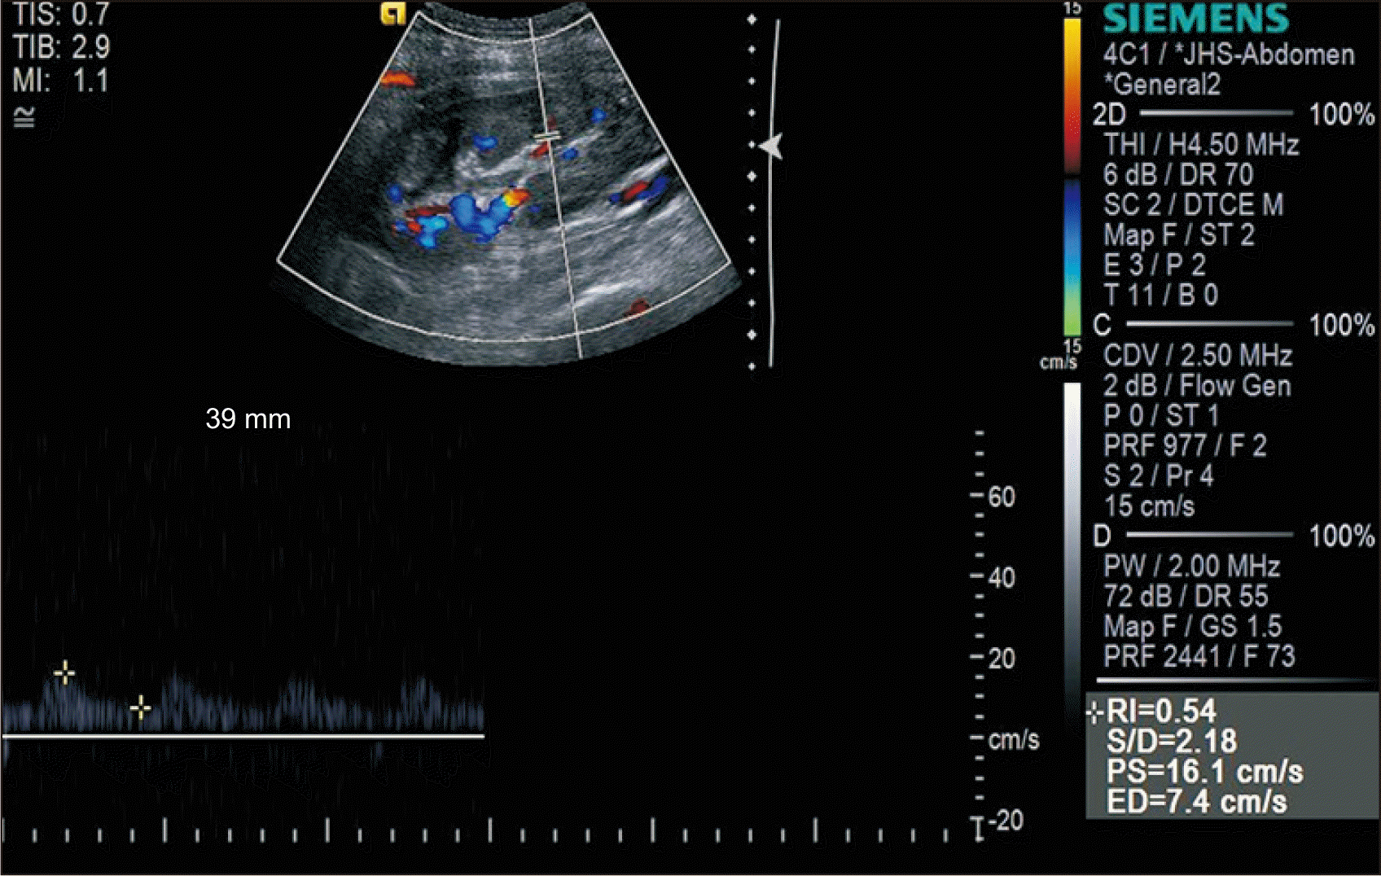Click the SC 2 / DTCE M setting

[x=1194, y=204]
